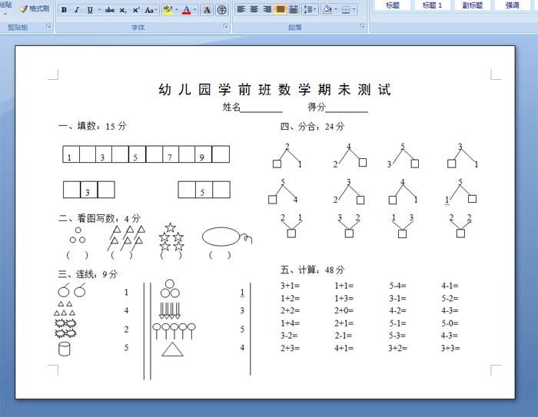Click the enclosed character (circled 字) icon
This screenshot has height=417, width=538.
(222, 10)
